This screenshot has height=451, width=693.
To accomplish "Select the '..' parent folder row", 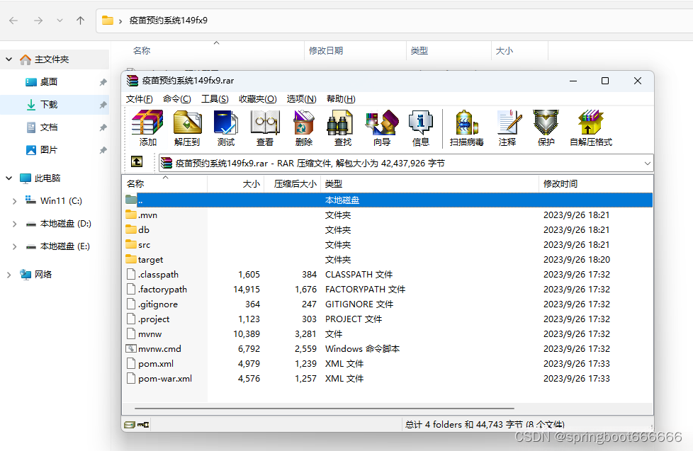I will [x=388, y=200].
